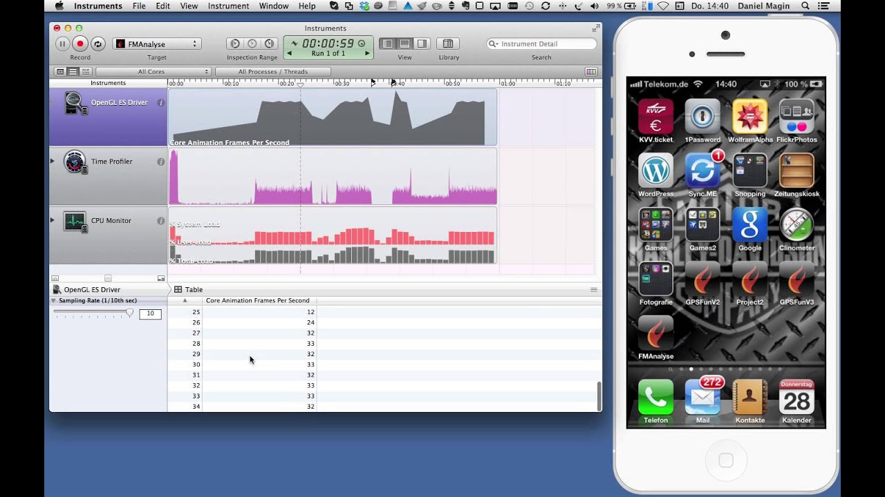Set inspection range start button

[235, 43]
